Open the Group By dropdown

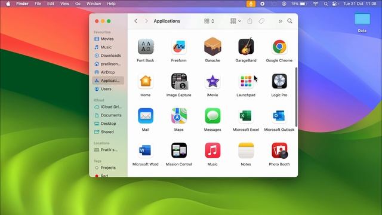pyautogui.click(x=236, y=21)
